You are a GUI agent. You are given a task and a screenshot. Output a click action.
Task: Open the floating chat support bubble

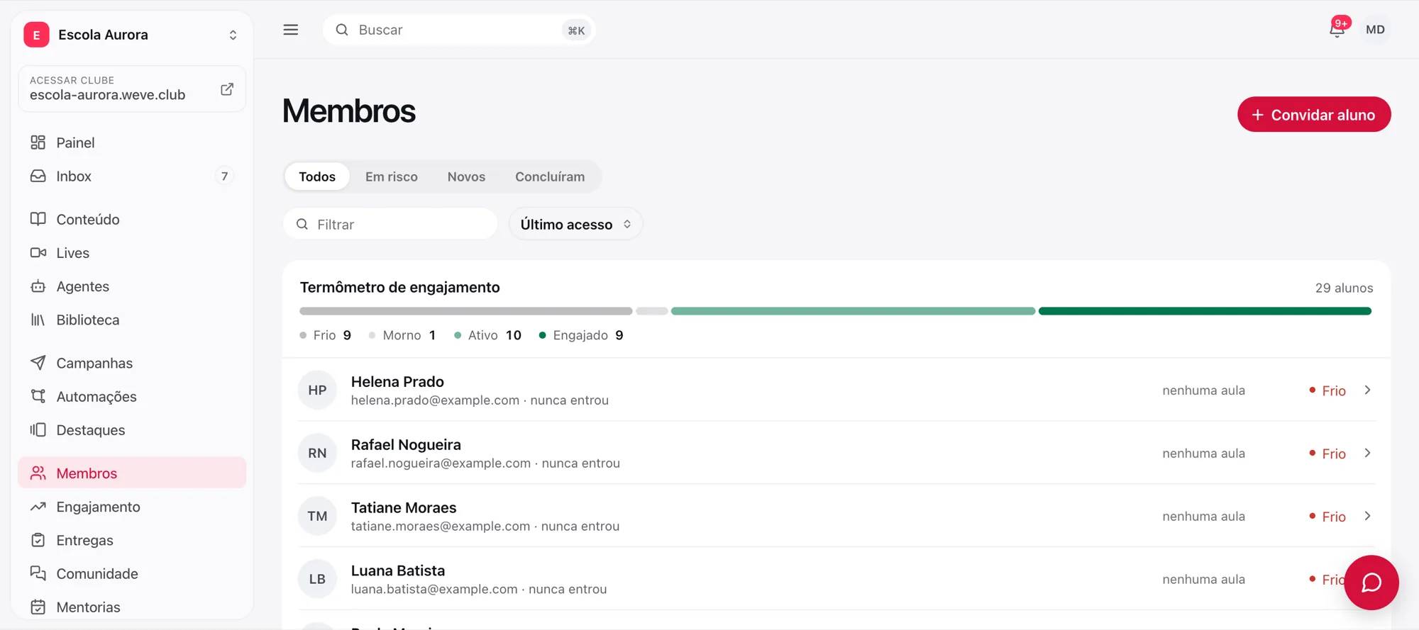tap(1371, 583)
